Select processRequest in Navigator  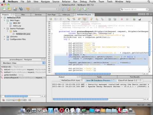(23, 78)
